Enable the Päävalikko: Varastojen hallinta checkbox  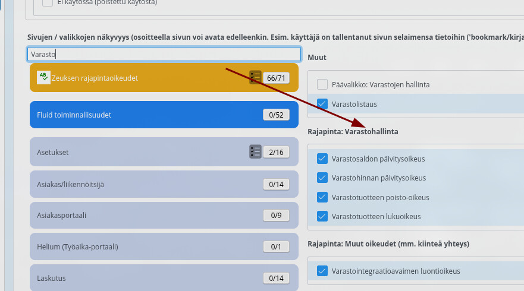click(x=322, y=84)
